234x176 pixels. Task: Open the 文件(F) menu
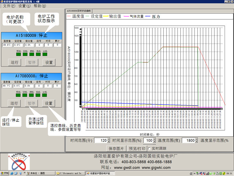(x=9, y=6)
